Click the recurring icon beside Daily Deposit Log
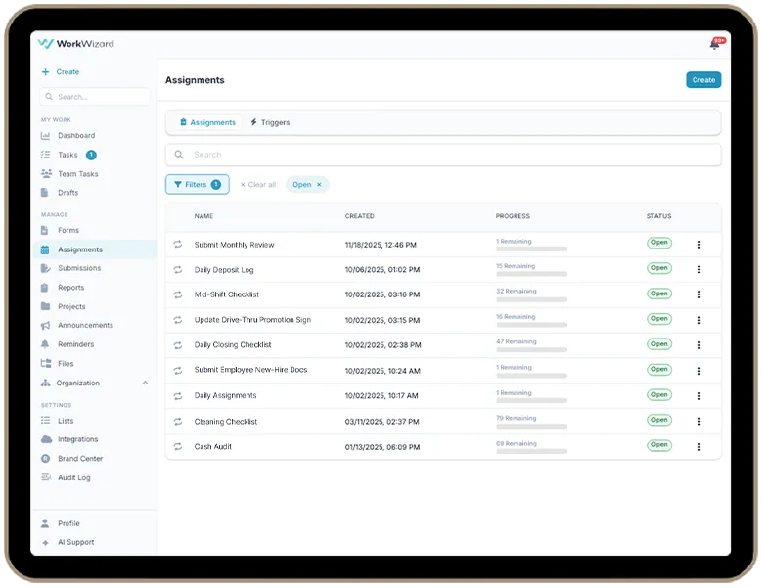Image resolution: width=763 pixels, height=588 pixels. tap(178, 269)
